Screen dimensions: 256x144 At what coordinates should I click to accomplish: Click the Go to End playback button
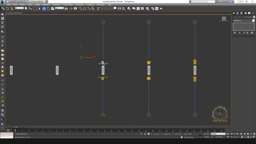coord(241,134)
